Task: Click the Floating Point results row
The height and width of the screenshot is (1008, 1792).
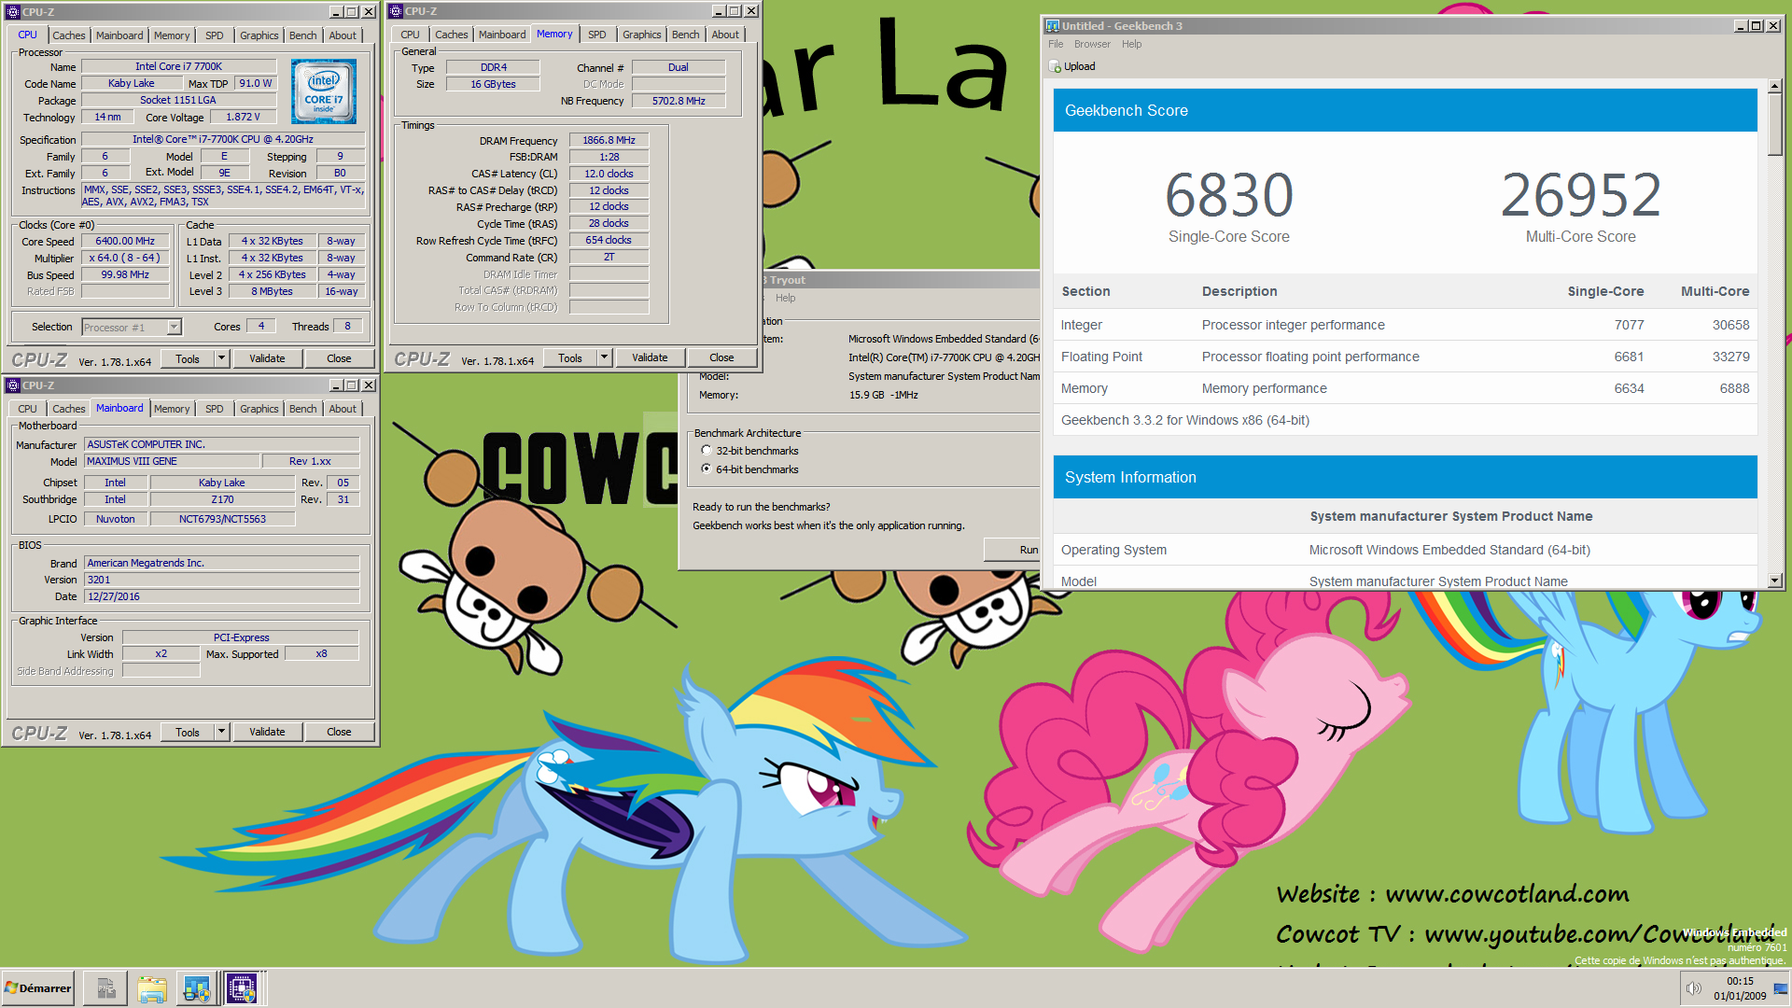Action: pos(1405,357)
